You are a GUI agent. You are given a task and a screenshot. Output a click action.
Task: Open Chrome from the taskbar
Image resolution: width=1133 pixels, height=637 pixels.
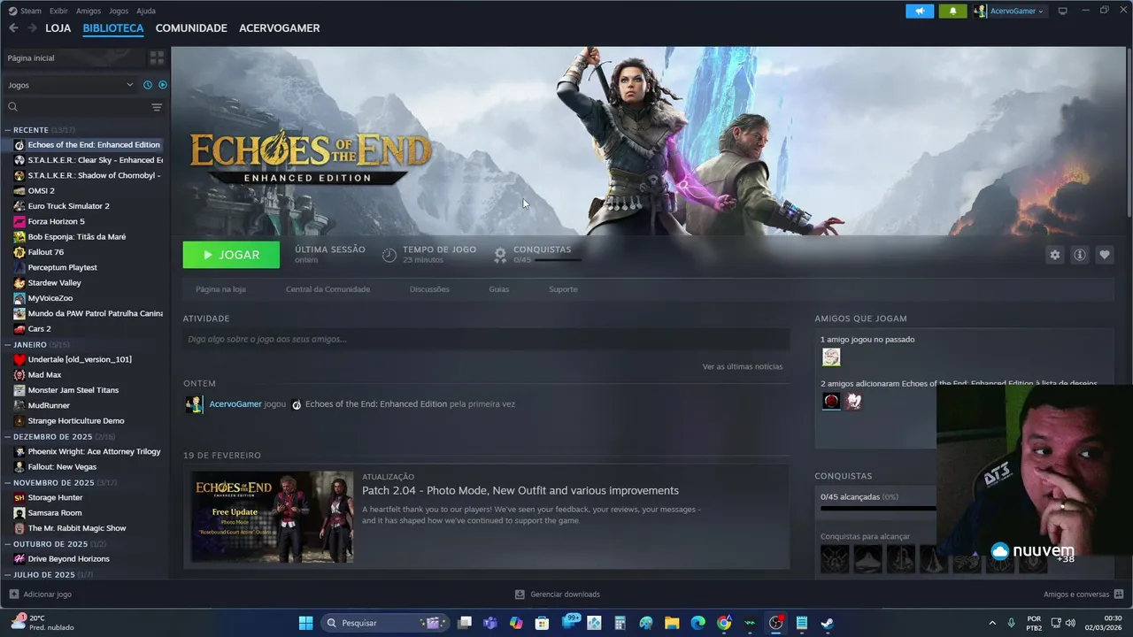(x=724, y=623)
